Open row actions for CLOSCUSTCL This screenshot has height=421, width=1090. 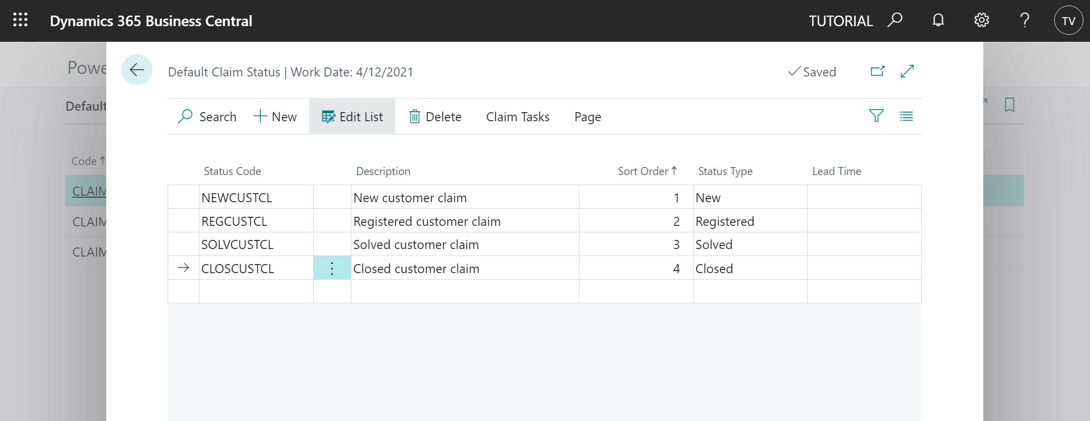pos(332,268)
